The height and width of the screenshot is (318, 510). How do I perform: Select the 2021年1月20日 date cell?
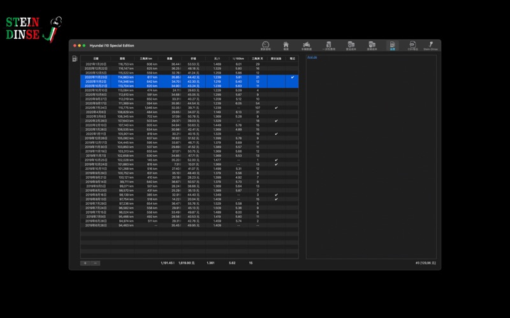96,64
